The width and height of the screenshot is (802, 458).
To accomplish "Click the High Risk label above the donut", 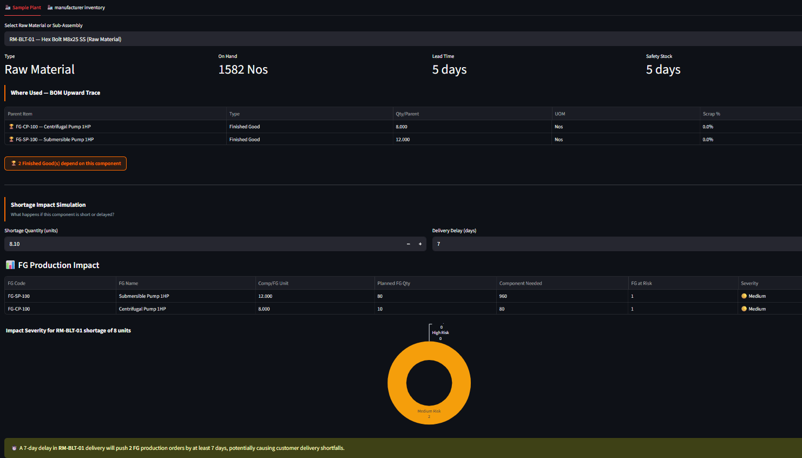I will pos(441,333).
